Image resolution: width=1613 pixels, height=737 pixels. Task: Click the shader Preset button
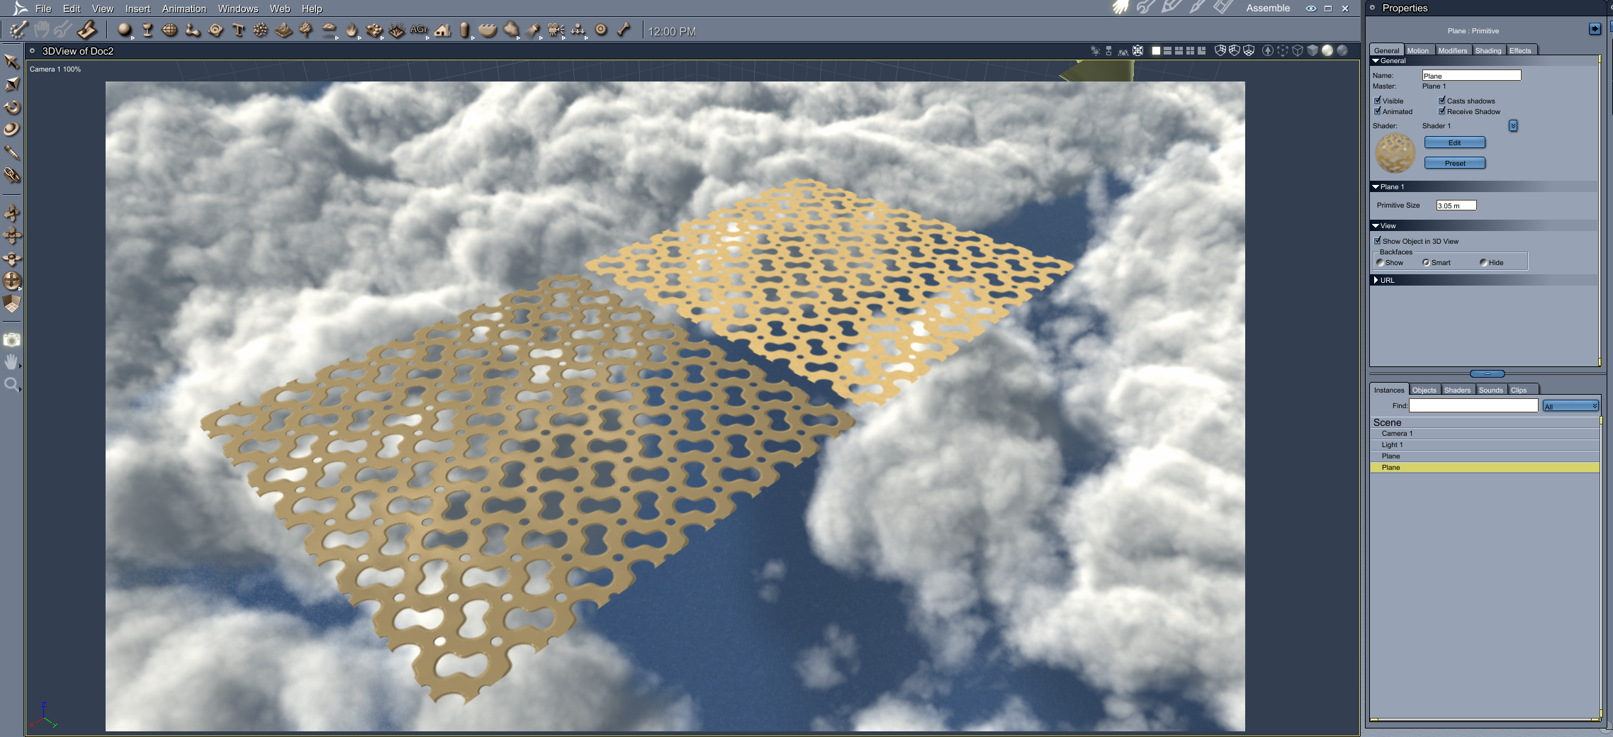pos(1455,163)
